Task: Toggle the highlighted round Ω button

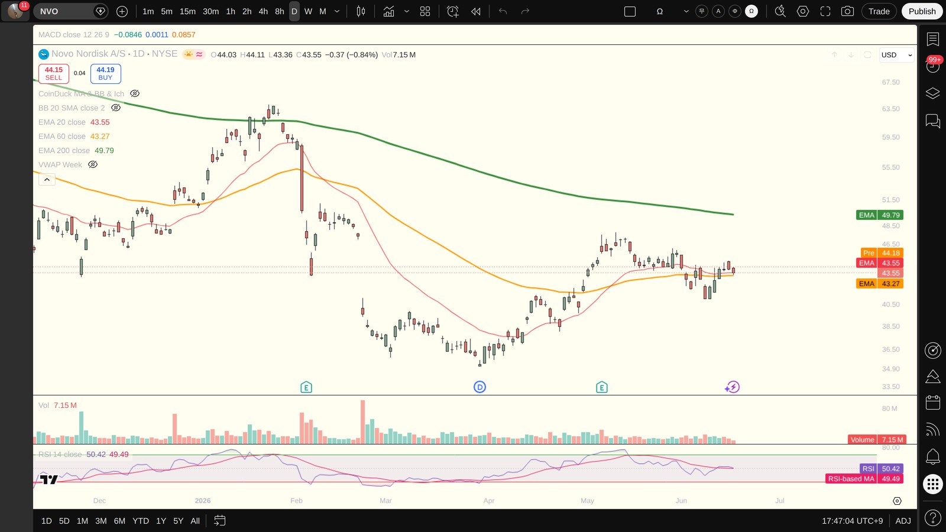Action: point(751,11)
